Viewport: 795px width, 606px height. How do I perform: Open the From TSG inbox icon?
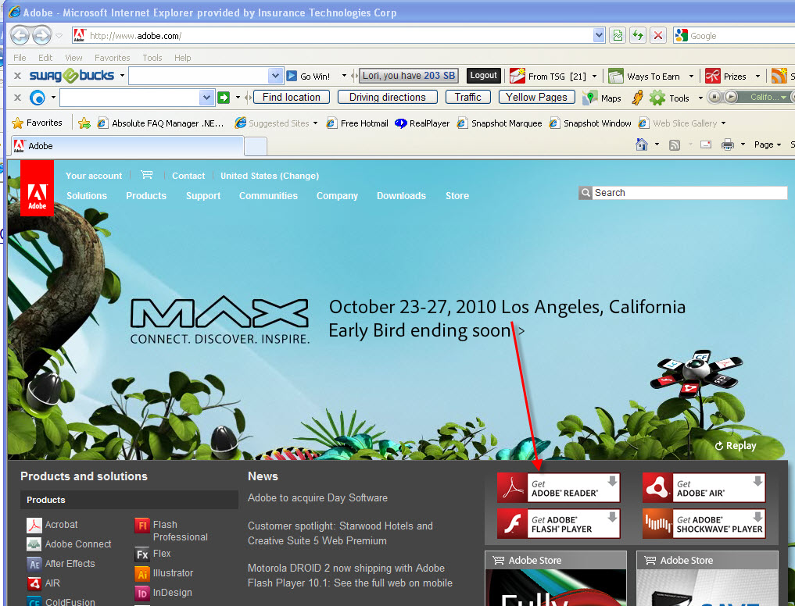[517, 76]
